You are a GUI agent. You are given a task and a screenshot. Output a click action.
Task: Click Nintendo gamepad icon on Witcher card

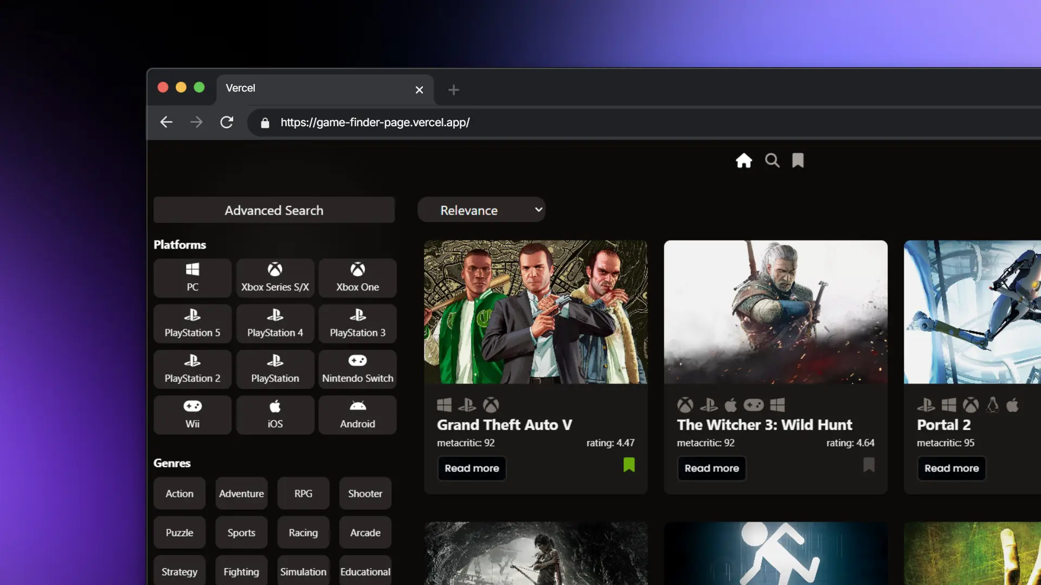point(754,405)
